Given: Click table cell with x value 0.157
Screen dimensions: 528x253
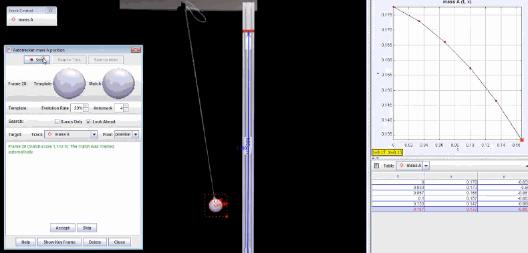Looking at the screenshot, I should pos(451,198).
